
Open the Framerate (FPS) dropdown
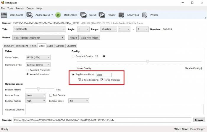(38, 65)
